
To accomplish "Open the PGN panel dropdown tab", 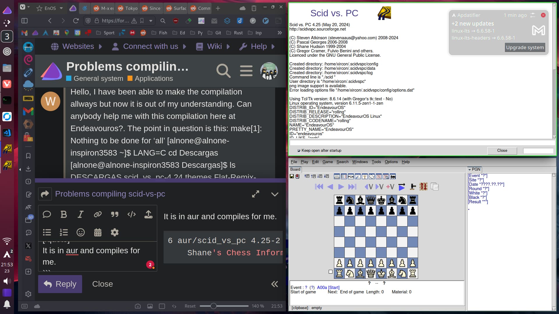I will [x=475, y=169].
